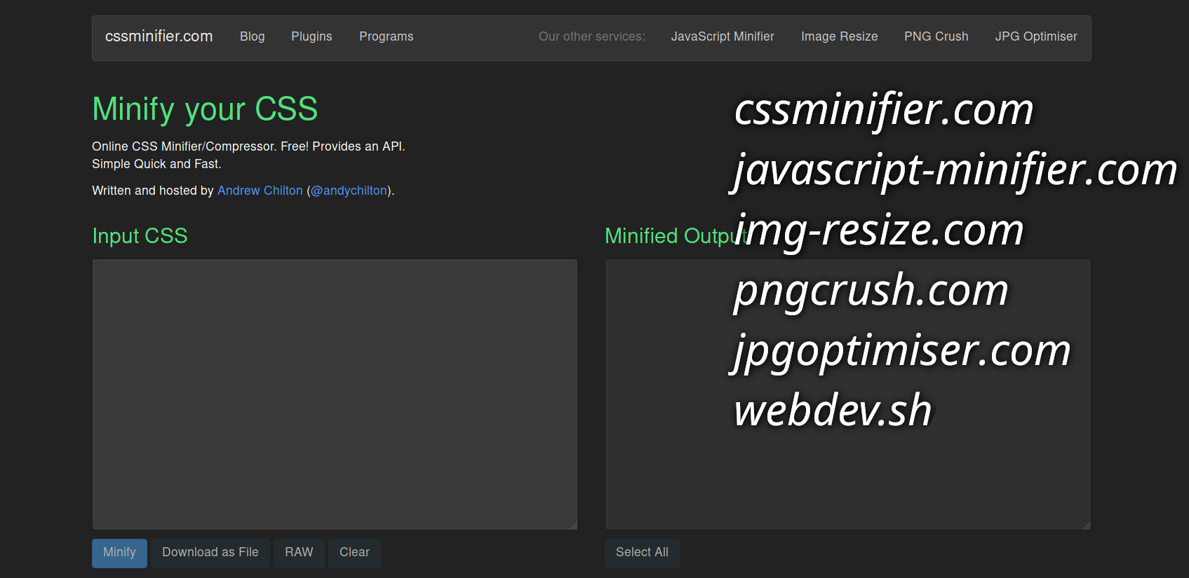Go to the Plugins page
This screenshot has width=1189, height=578.
pos(312,36)
